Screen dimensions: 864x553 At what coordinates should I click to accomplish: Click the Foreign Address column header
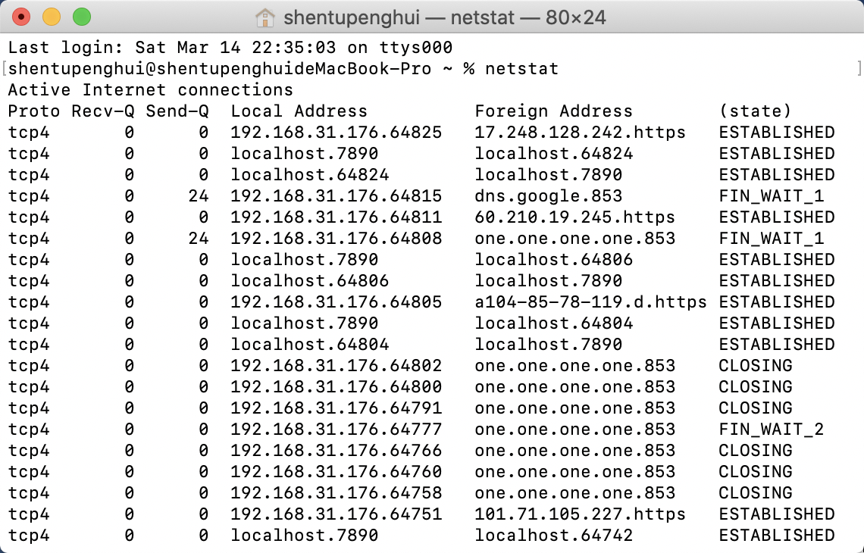pos(553,111)
